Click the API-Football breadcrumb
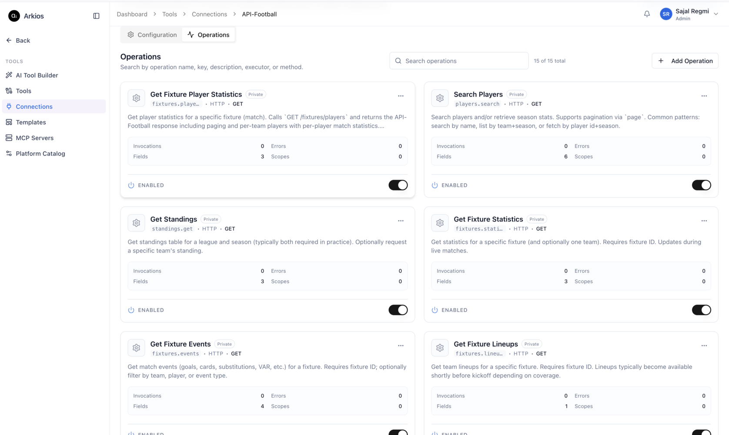The width and height of the screenshot is (729, 435). pos(259,14)
